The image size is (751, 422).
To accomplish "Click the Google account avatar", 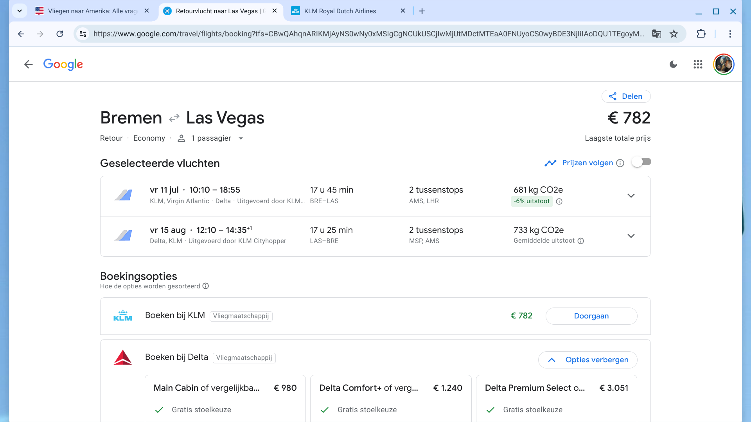I will [x=723, y=64].
